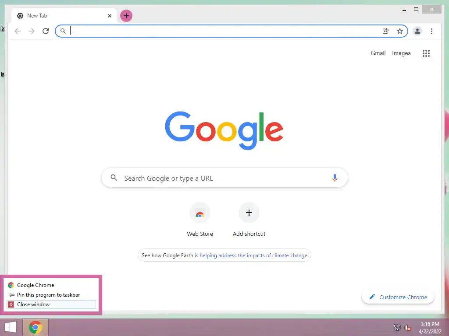
Task: Click the Google logo
Action: pos(224,130)
